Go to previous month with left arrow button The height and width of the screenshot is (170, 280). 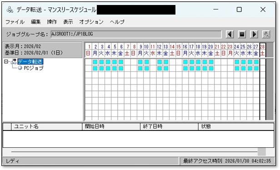[x=230, y=34]
